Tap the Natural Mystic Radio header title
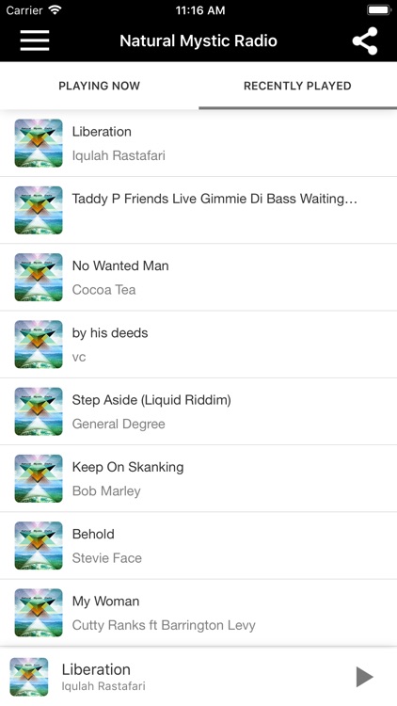Screen dimensions: 397x706 pyautogui.click(x=198, y=41)
